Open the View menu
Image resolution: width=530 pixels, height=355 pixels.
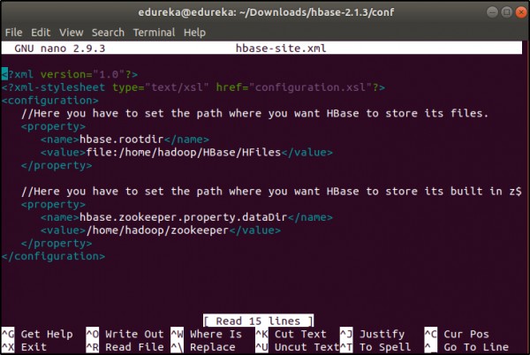point(72,33)
